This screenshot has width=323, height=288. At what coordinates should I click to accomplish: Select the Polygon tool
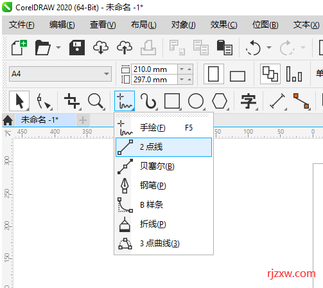(x=220, y=101)
